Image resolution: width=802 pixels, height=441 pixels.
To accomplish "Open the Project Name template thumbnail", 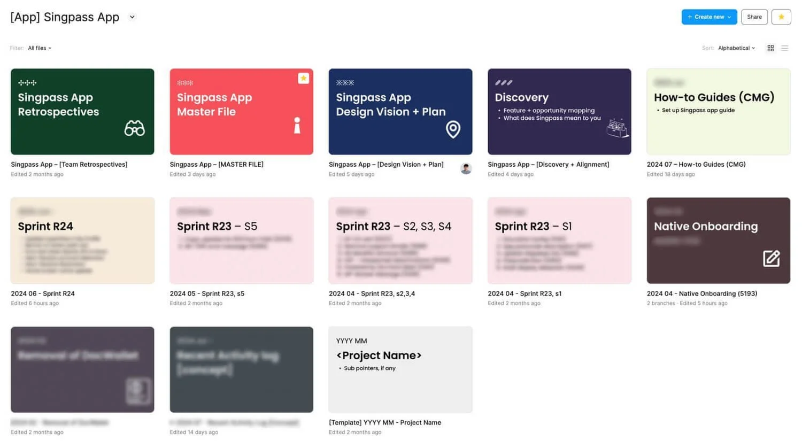I will [400, 369].
